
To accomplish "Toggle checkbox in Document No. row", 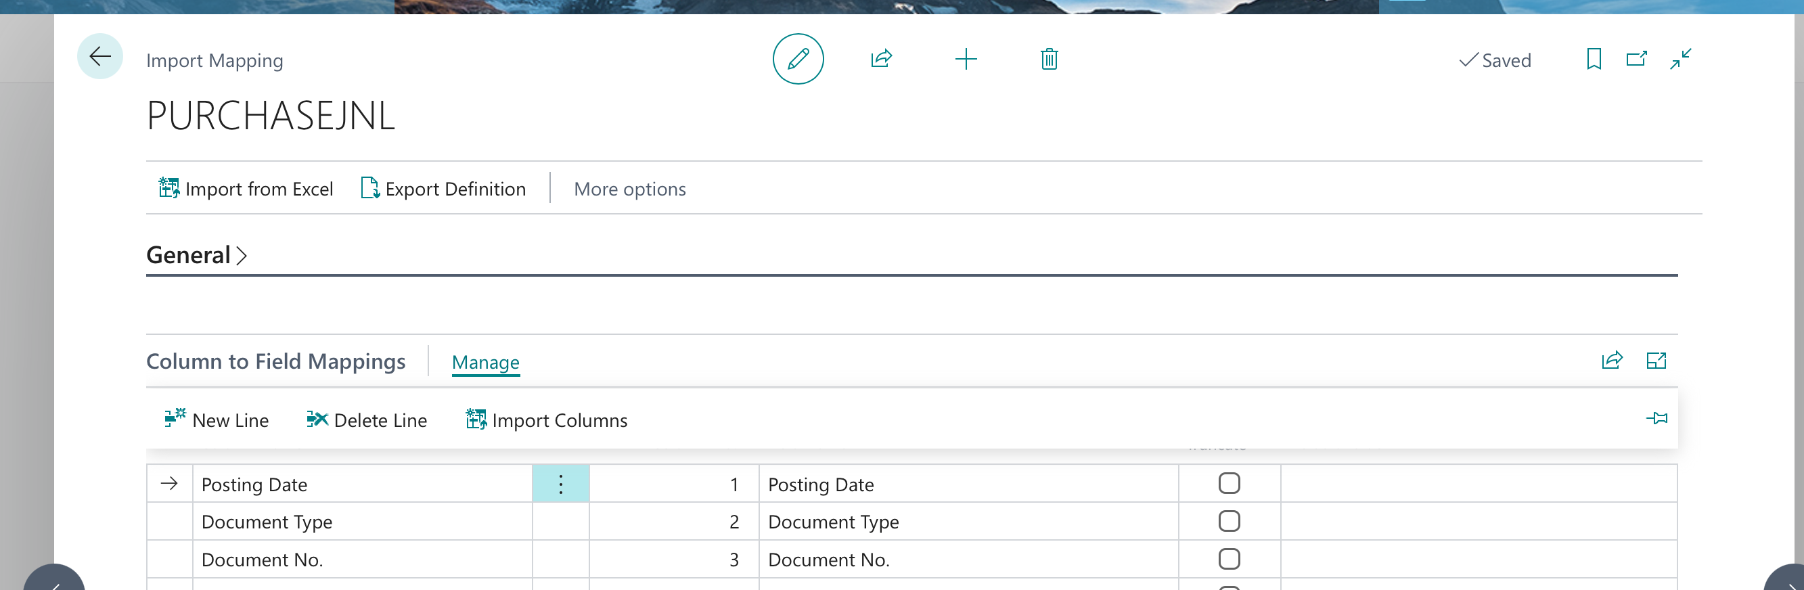I will [1229, 559].
